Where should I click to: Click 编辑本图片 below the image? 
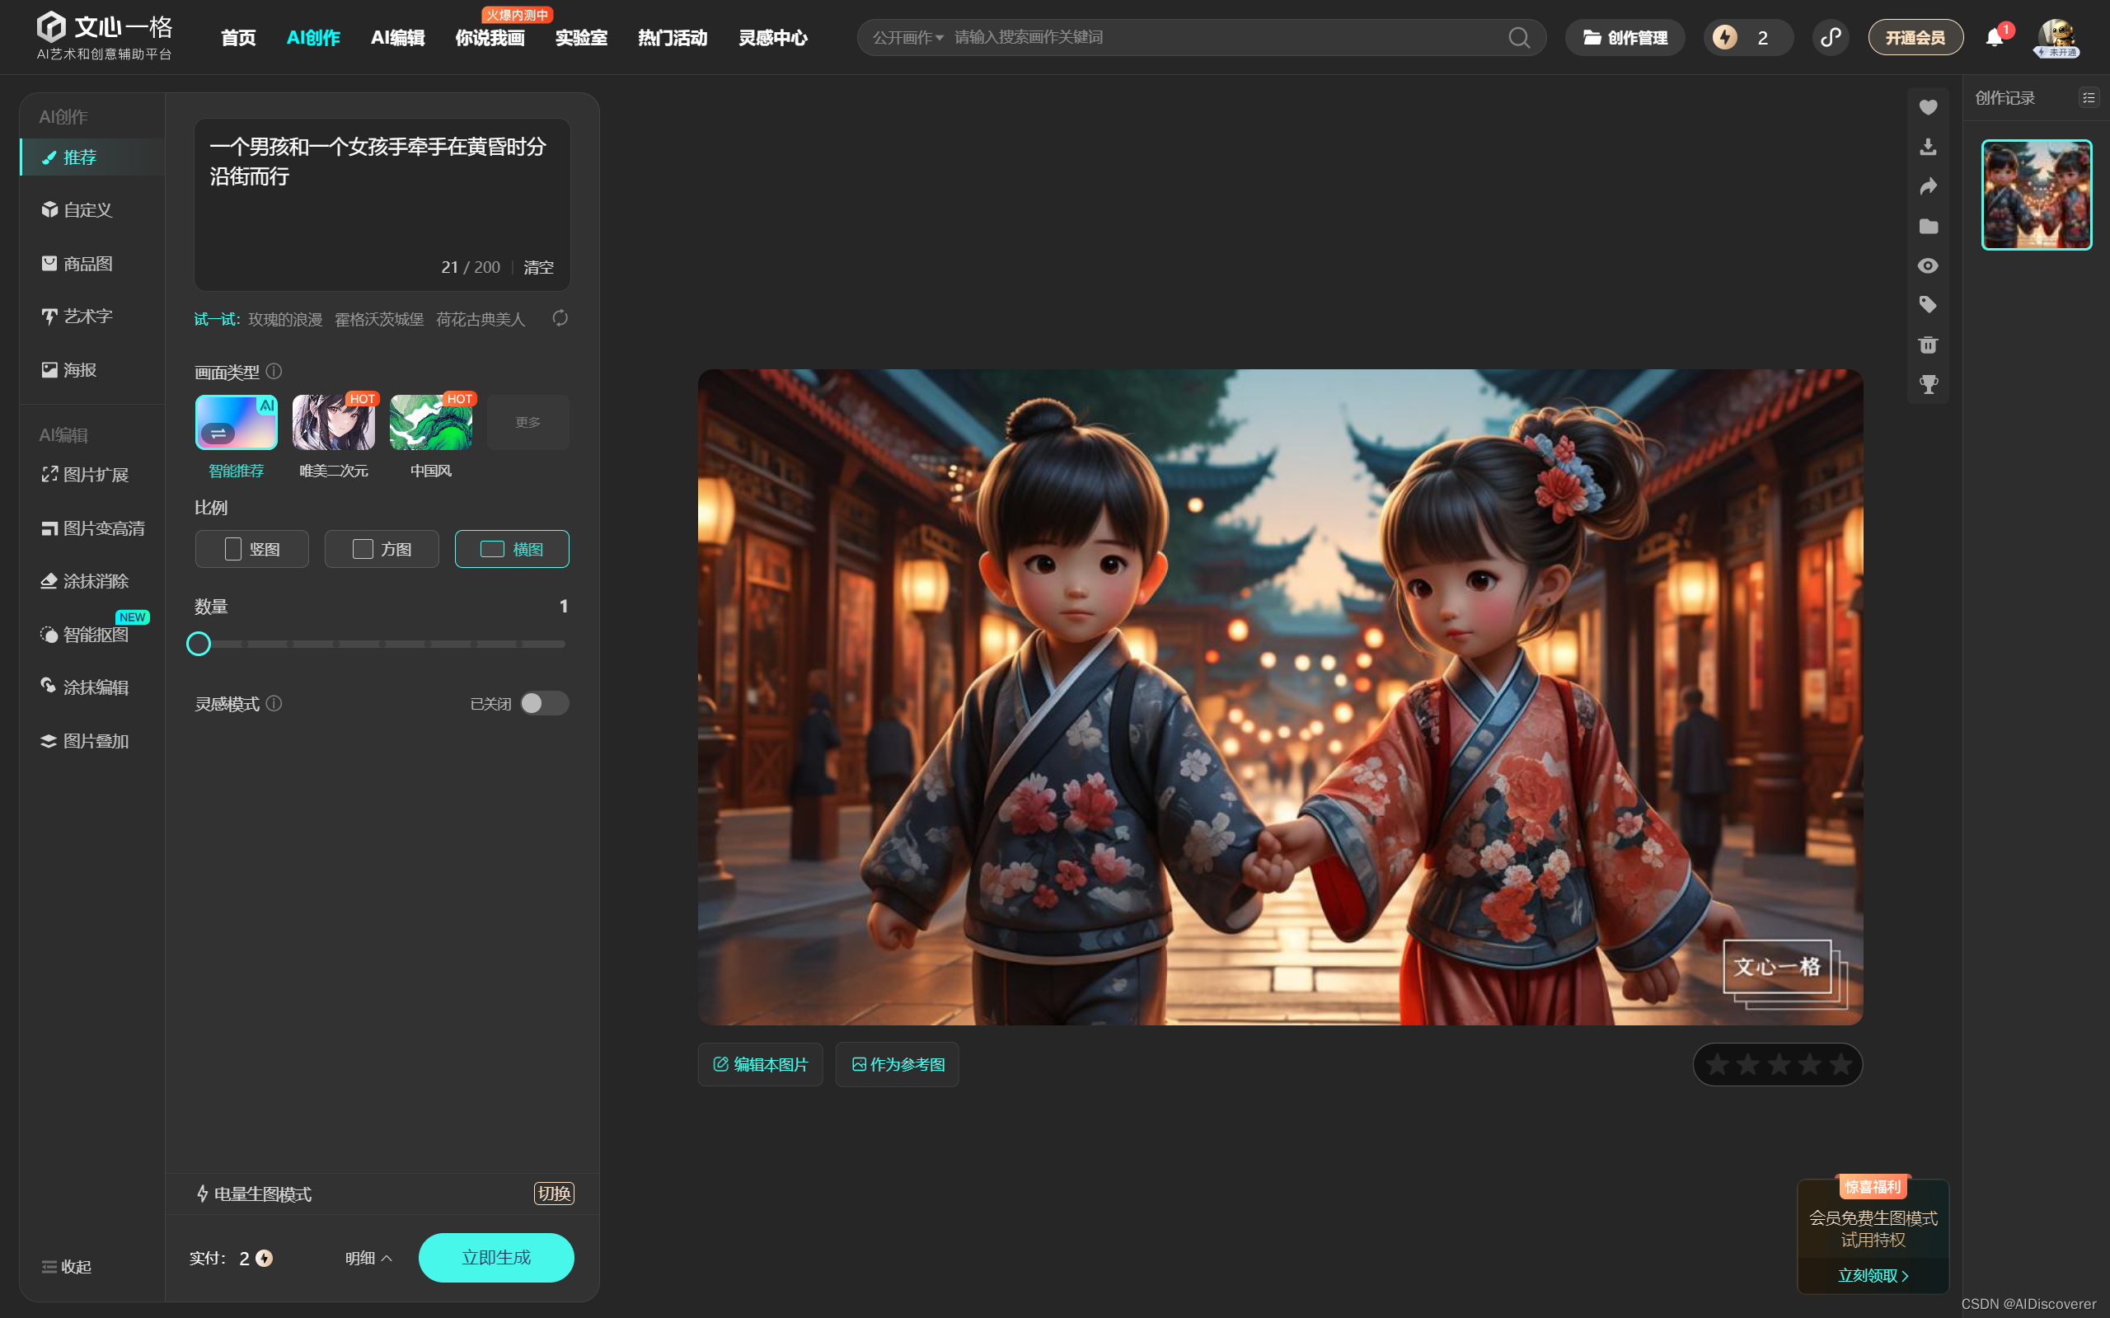(x=760, y=1064)
